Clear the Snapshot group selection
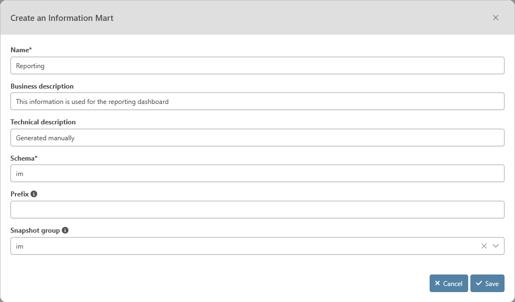515x302 pixels. coord(484,246)
